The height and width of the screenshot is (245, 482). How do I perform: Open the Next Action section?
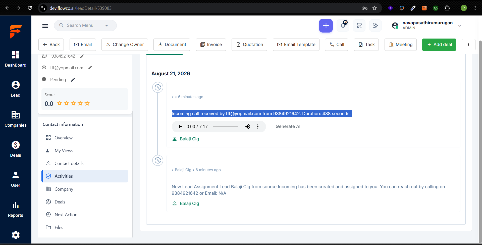click(x=85, y=215)
